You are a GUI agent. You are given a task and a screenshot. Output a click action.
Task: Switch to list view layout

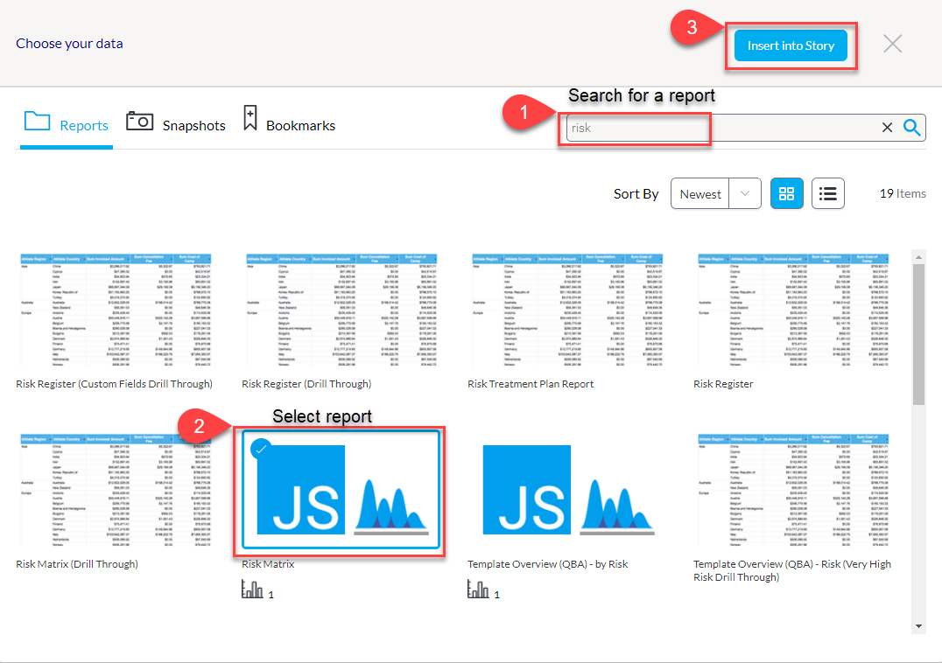[827, 194]
